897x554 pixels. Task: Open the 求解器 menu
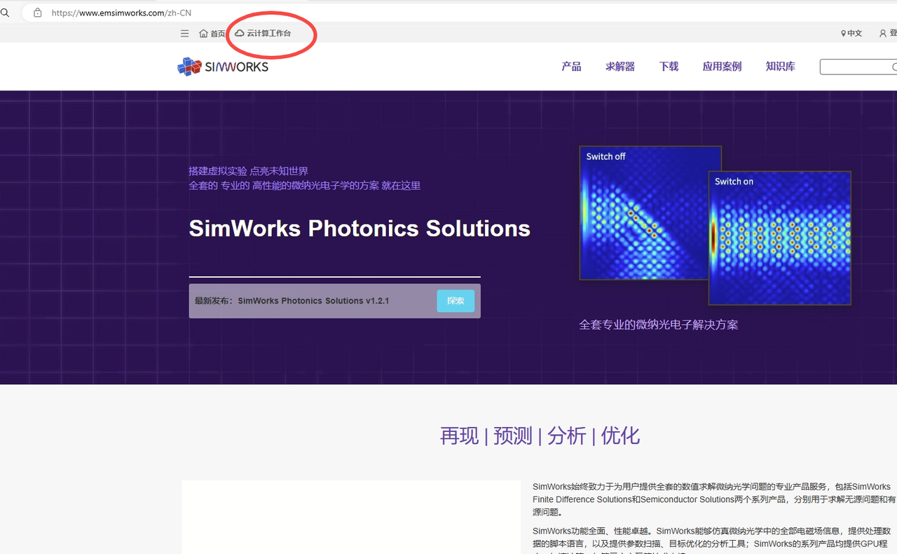point(620,67)
